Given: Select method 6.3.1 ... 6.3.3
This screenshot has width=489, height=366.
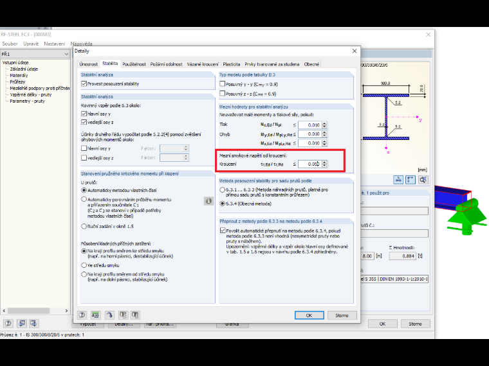Looking at the screenshot, I should [223, 189].
